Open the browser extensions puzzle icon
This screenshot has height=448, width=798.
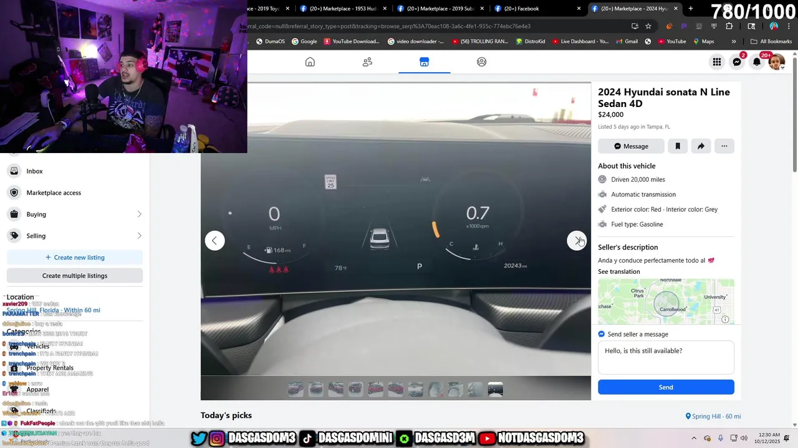[x=729, y=26]
